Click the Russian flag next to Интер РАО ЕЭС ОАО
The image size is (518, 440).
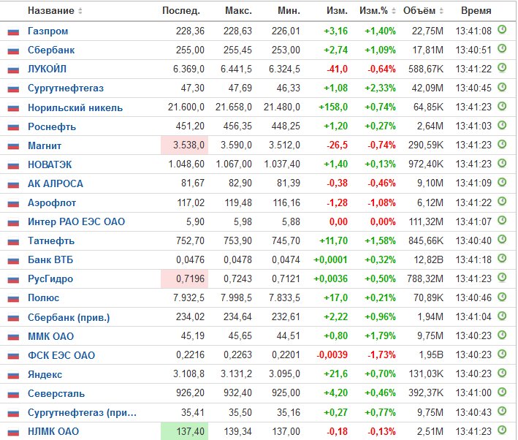point(13,222)
